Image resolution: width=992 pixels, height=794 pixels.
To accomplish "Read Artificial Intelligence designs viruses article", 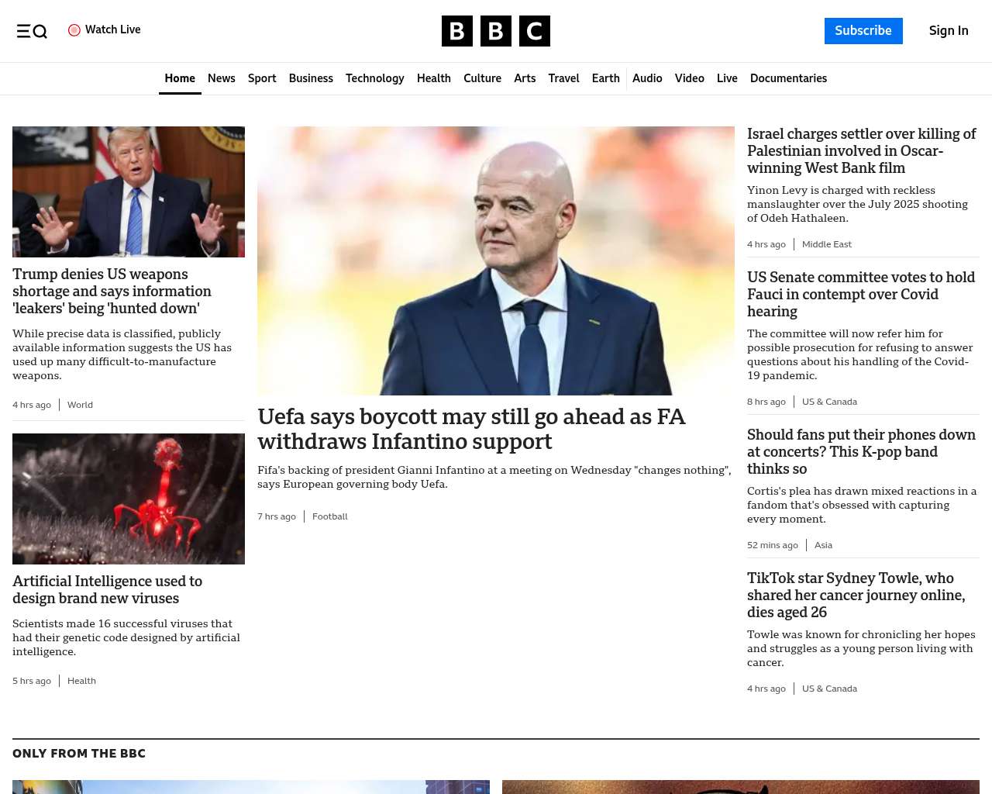I will point(107,589).
